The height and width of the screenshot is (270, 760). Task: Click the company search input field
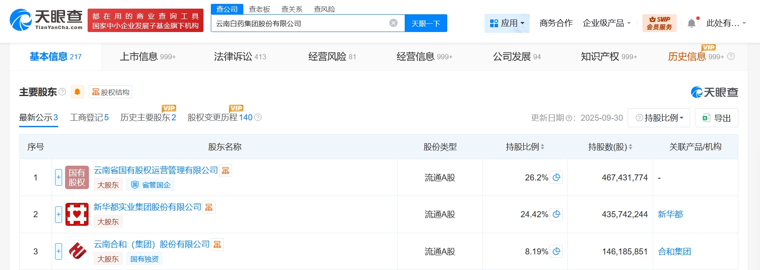(x=299, y=23)
